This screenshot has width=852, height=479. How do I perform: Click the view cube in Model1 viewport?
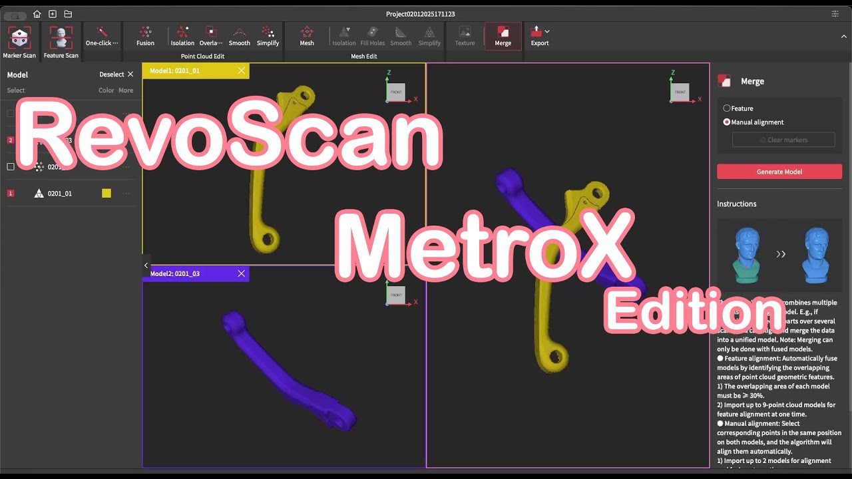coord(397,92)
